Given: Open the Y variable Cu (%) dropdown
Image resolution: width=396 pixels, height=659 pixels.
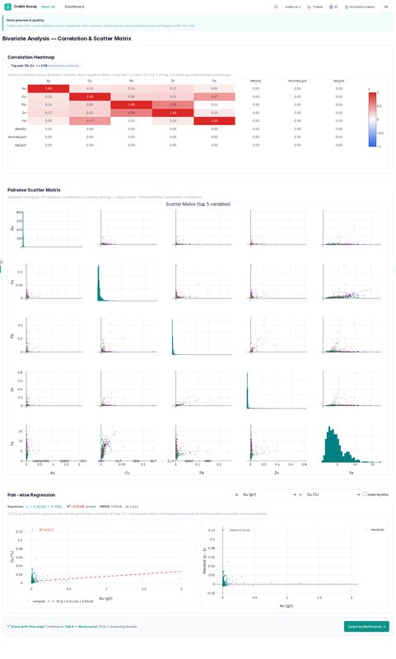Looking at the screenshot, I should 333,494.
